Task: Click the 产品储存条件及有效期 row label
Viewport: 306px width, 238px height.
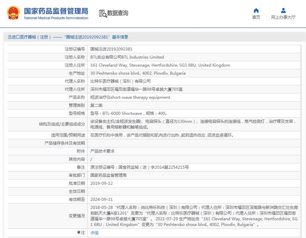Action: 65,143
